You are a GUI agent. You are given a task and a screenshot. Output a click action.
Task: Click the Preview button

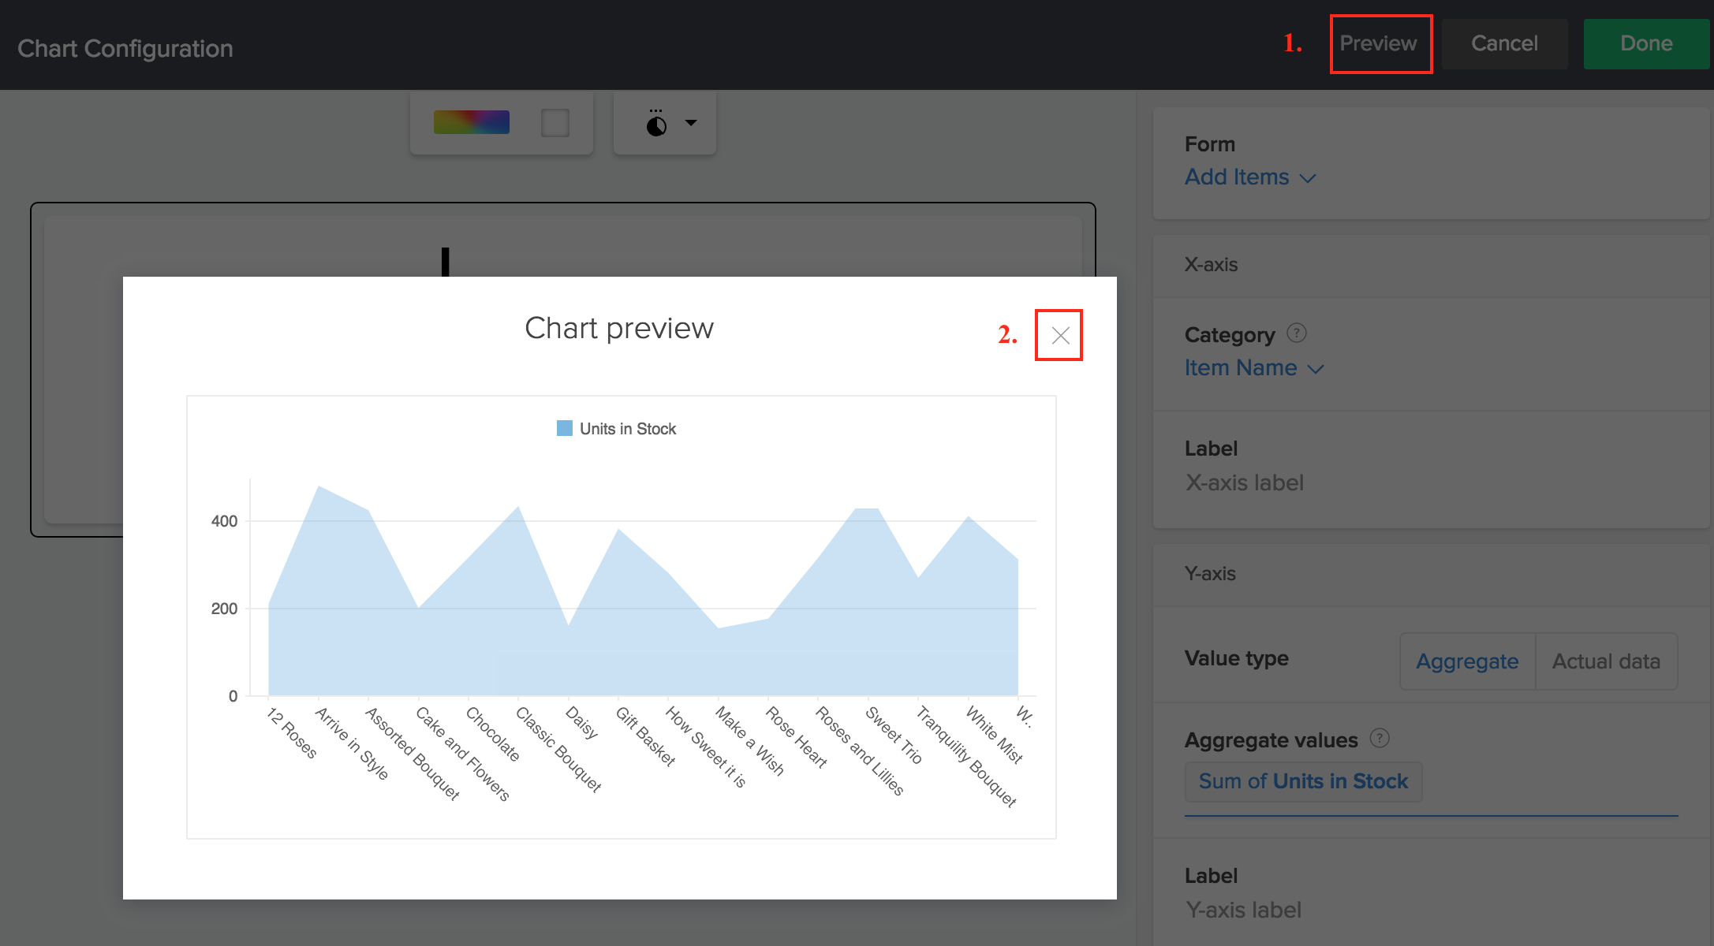[1378, 43]
